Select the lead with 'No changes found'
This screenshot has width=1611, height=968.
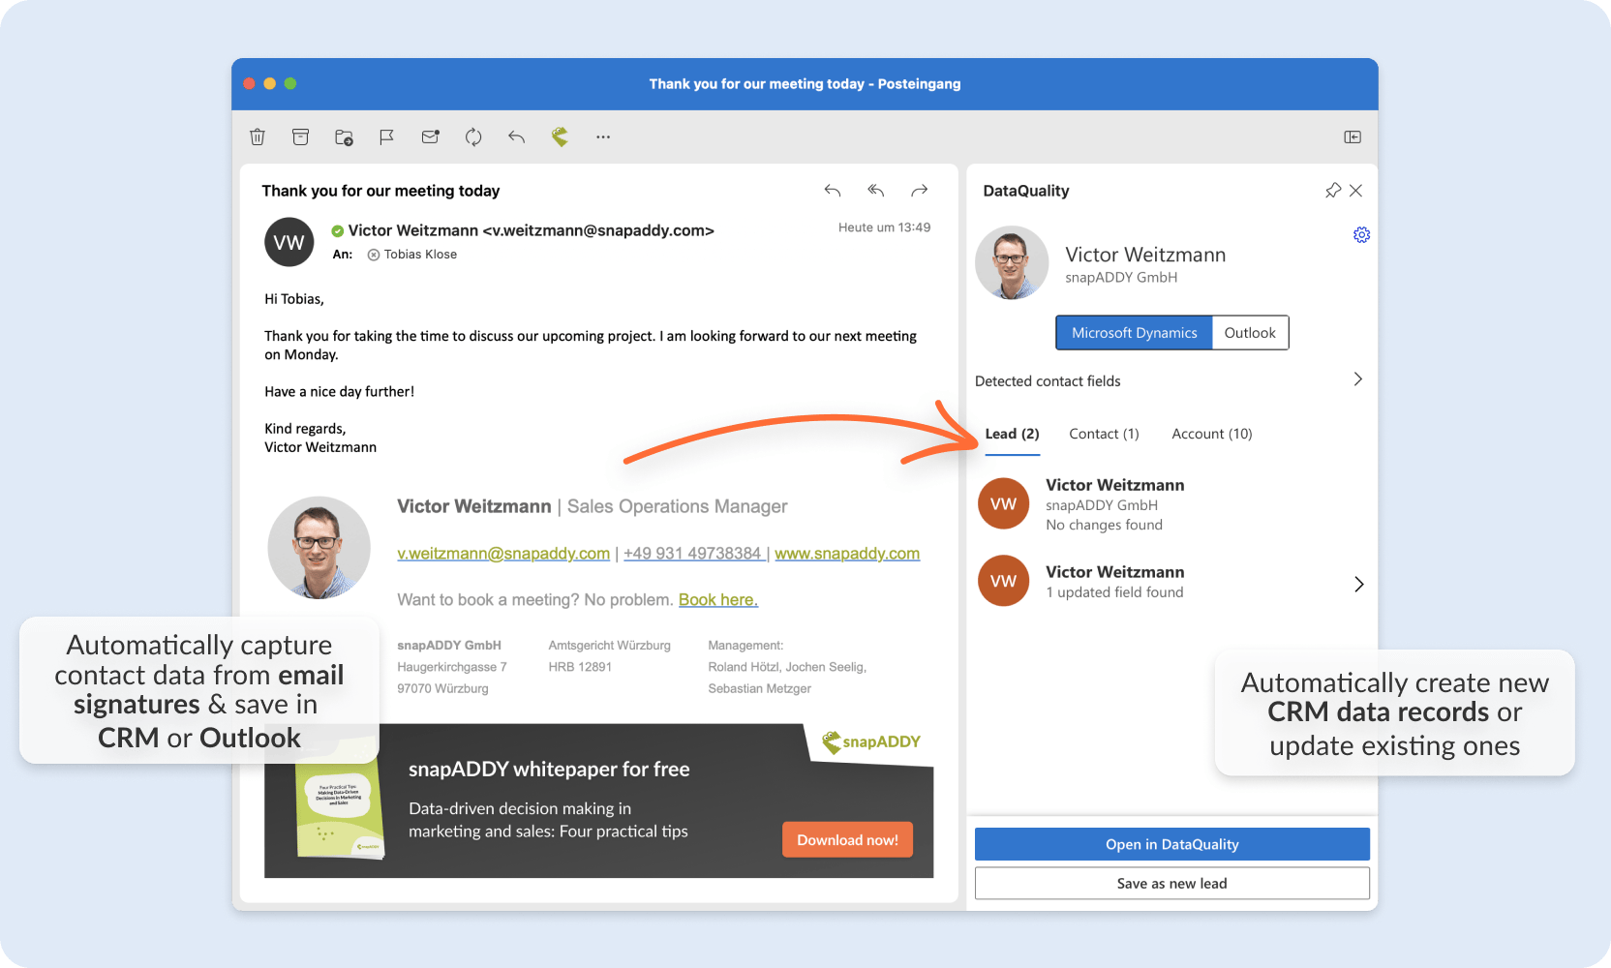tap(1171, 503)
